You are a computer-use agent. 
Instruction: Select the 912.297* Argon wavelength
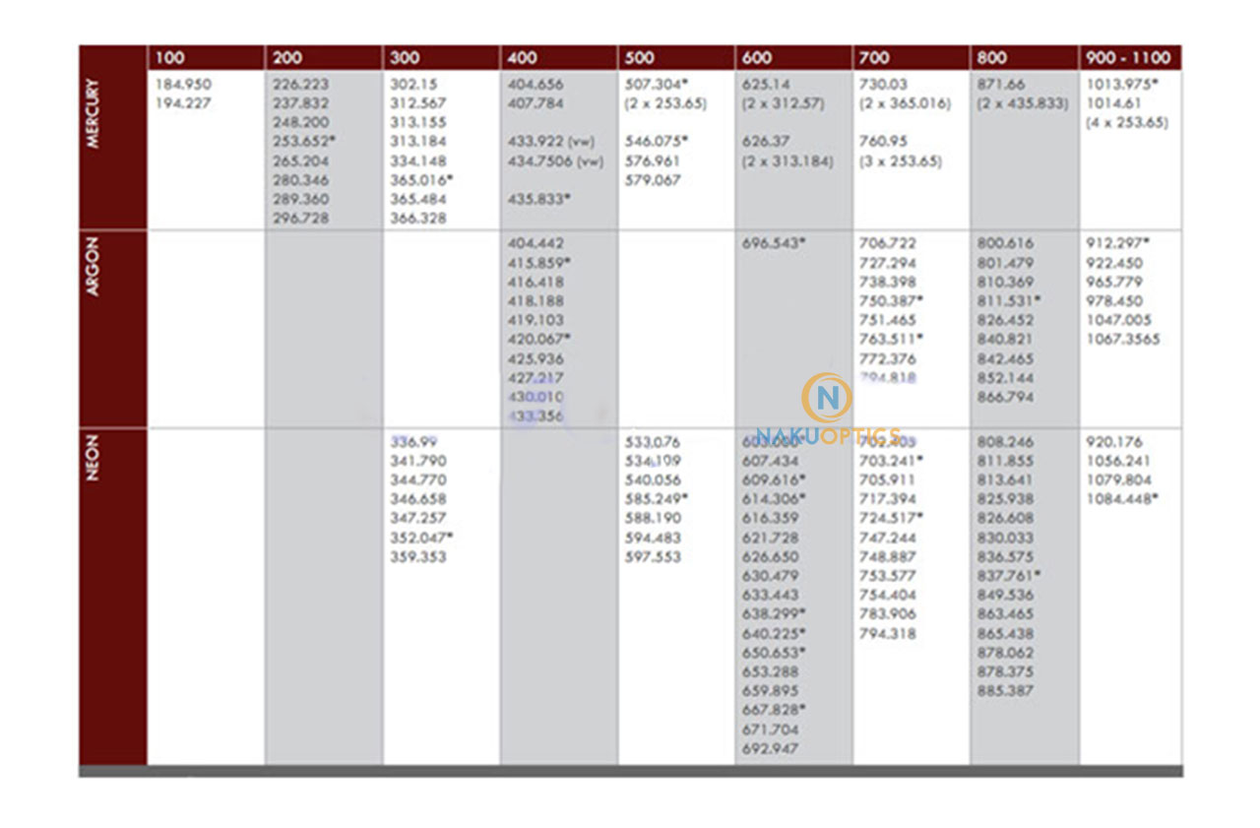click(x=1117, y=242)
